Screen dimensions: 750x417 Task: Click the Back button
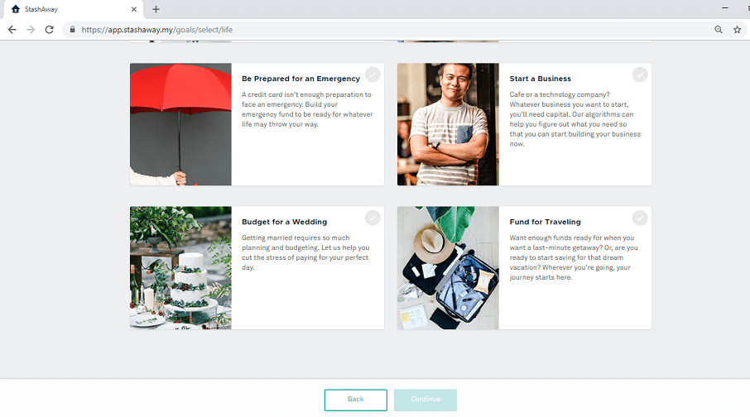(x=355, y=400)
